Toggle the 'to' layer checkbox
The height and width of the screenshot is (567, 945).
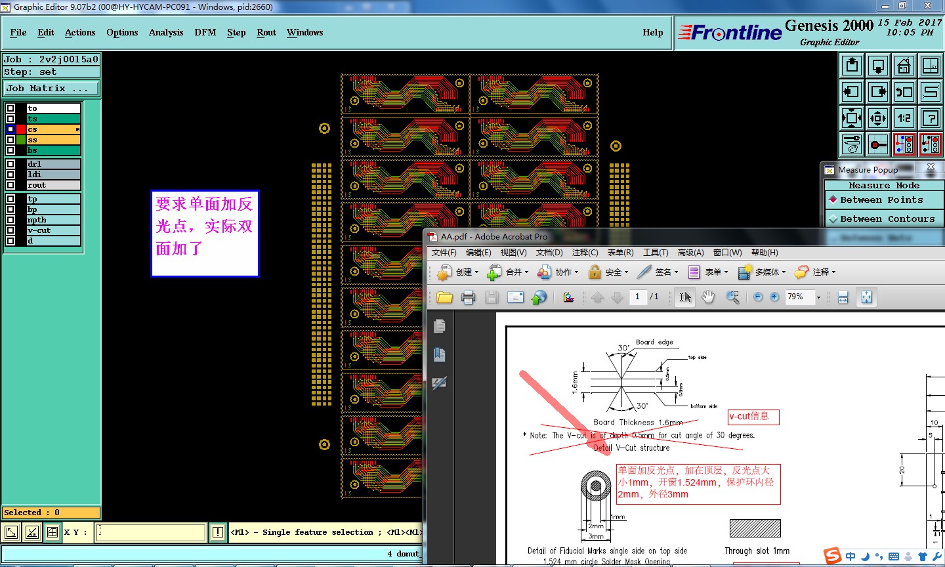10,108
